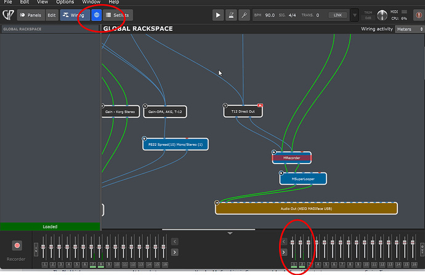Viewport: 425px width, 275px height.
Task: Switch to Panels view
Action: 31,15
